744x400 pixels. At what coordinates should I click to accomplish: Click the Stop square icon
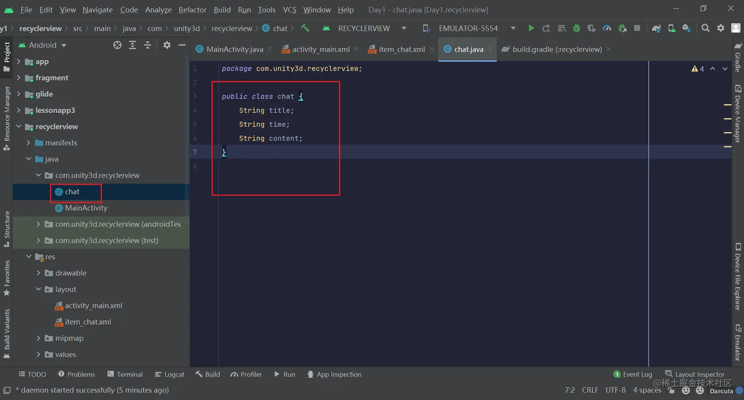(637, 28)
